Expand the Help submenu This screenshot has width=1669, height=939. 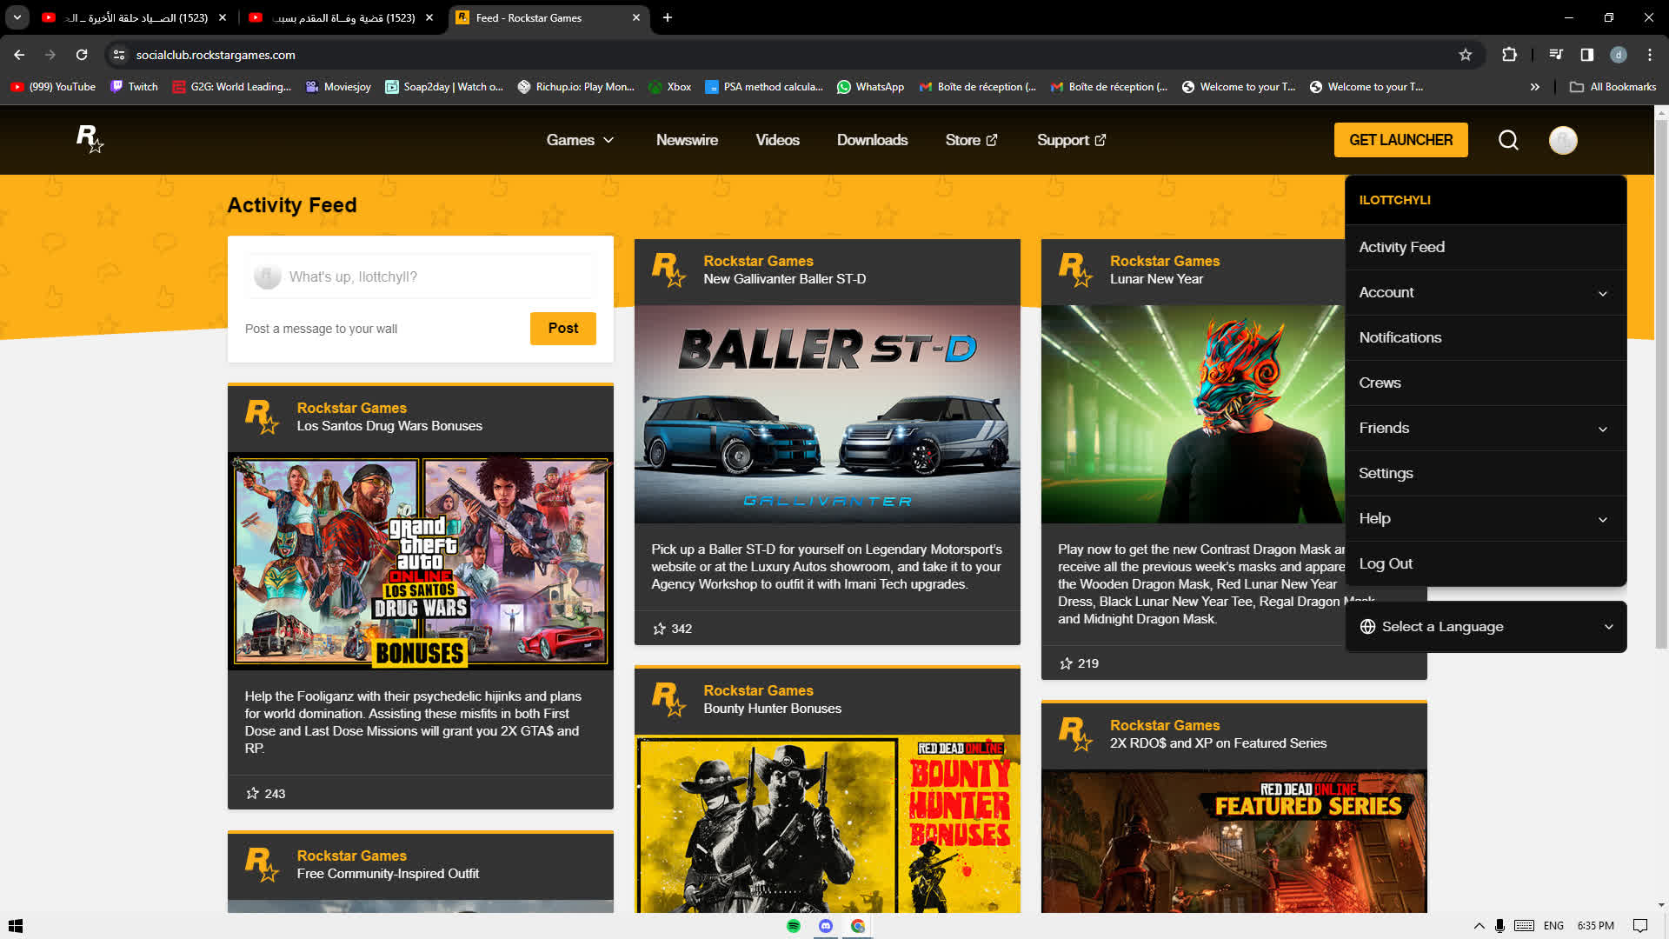[x=1486, y=519]
